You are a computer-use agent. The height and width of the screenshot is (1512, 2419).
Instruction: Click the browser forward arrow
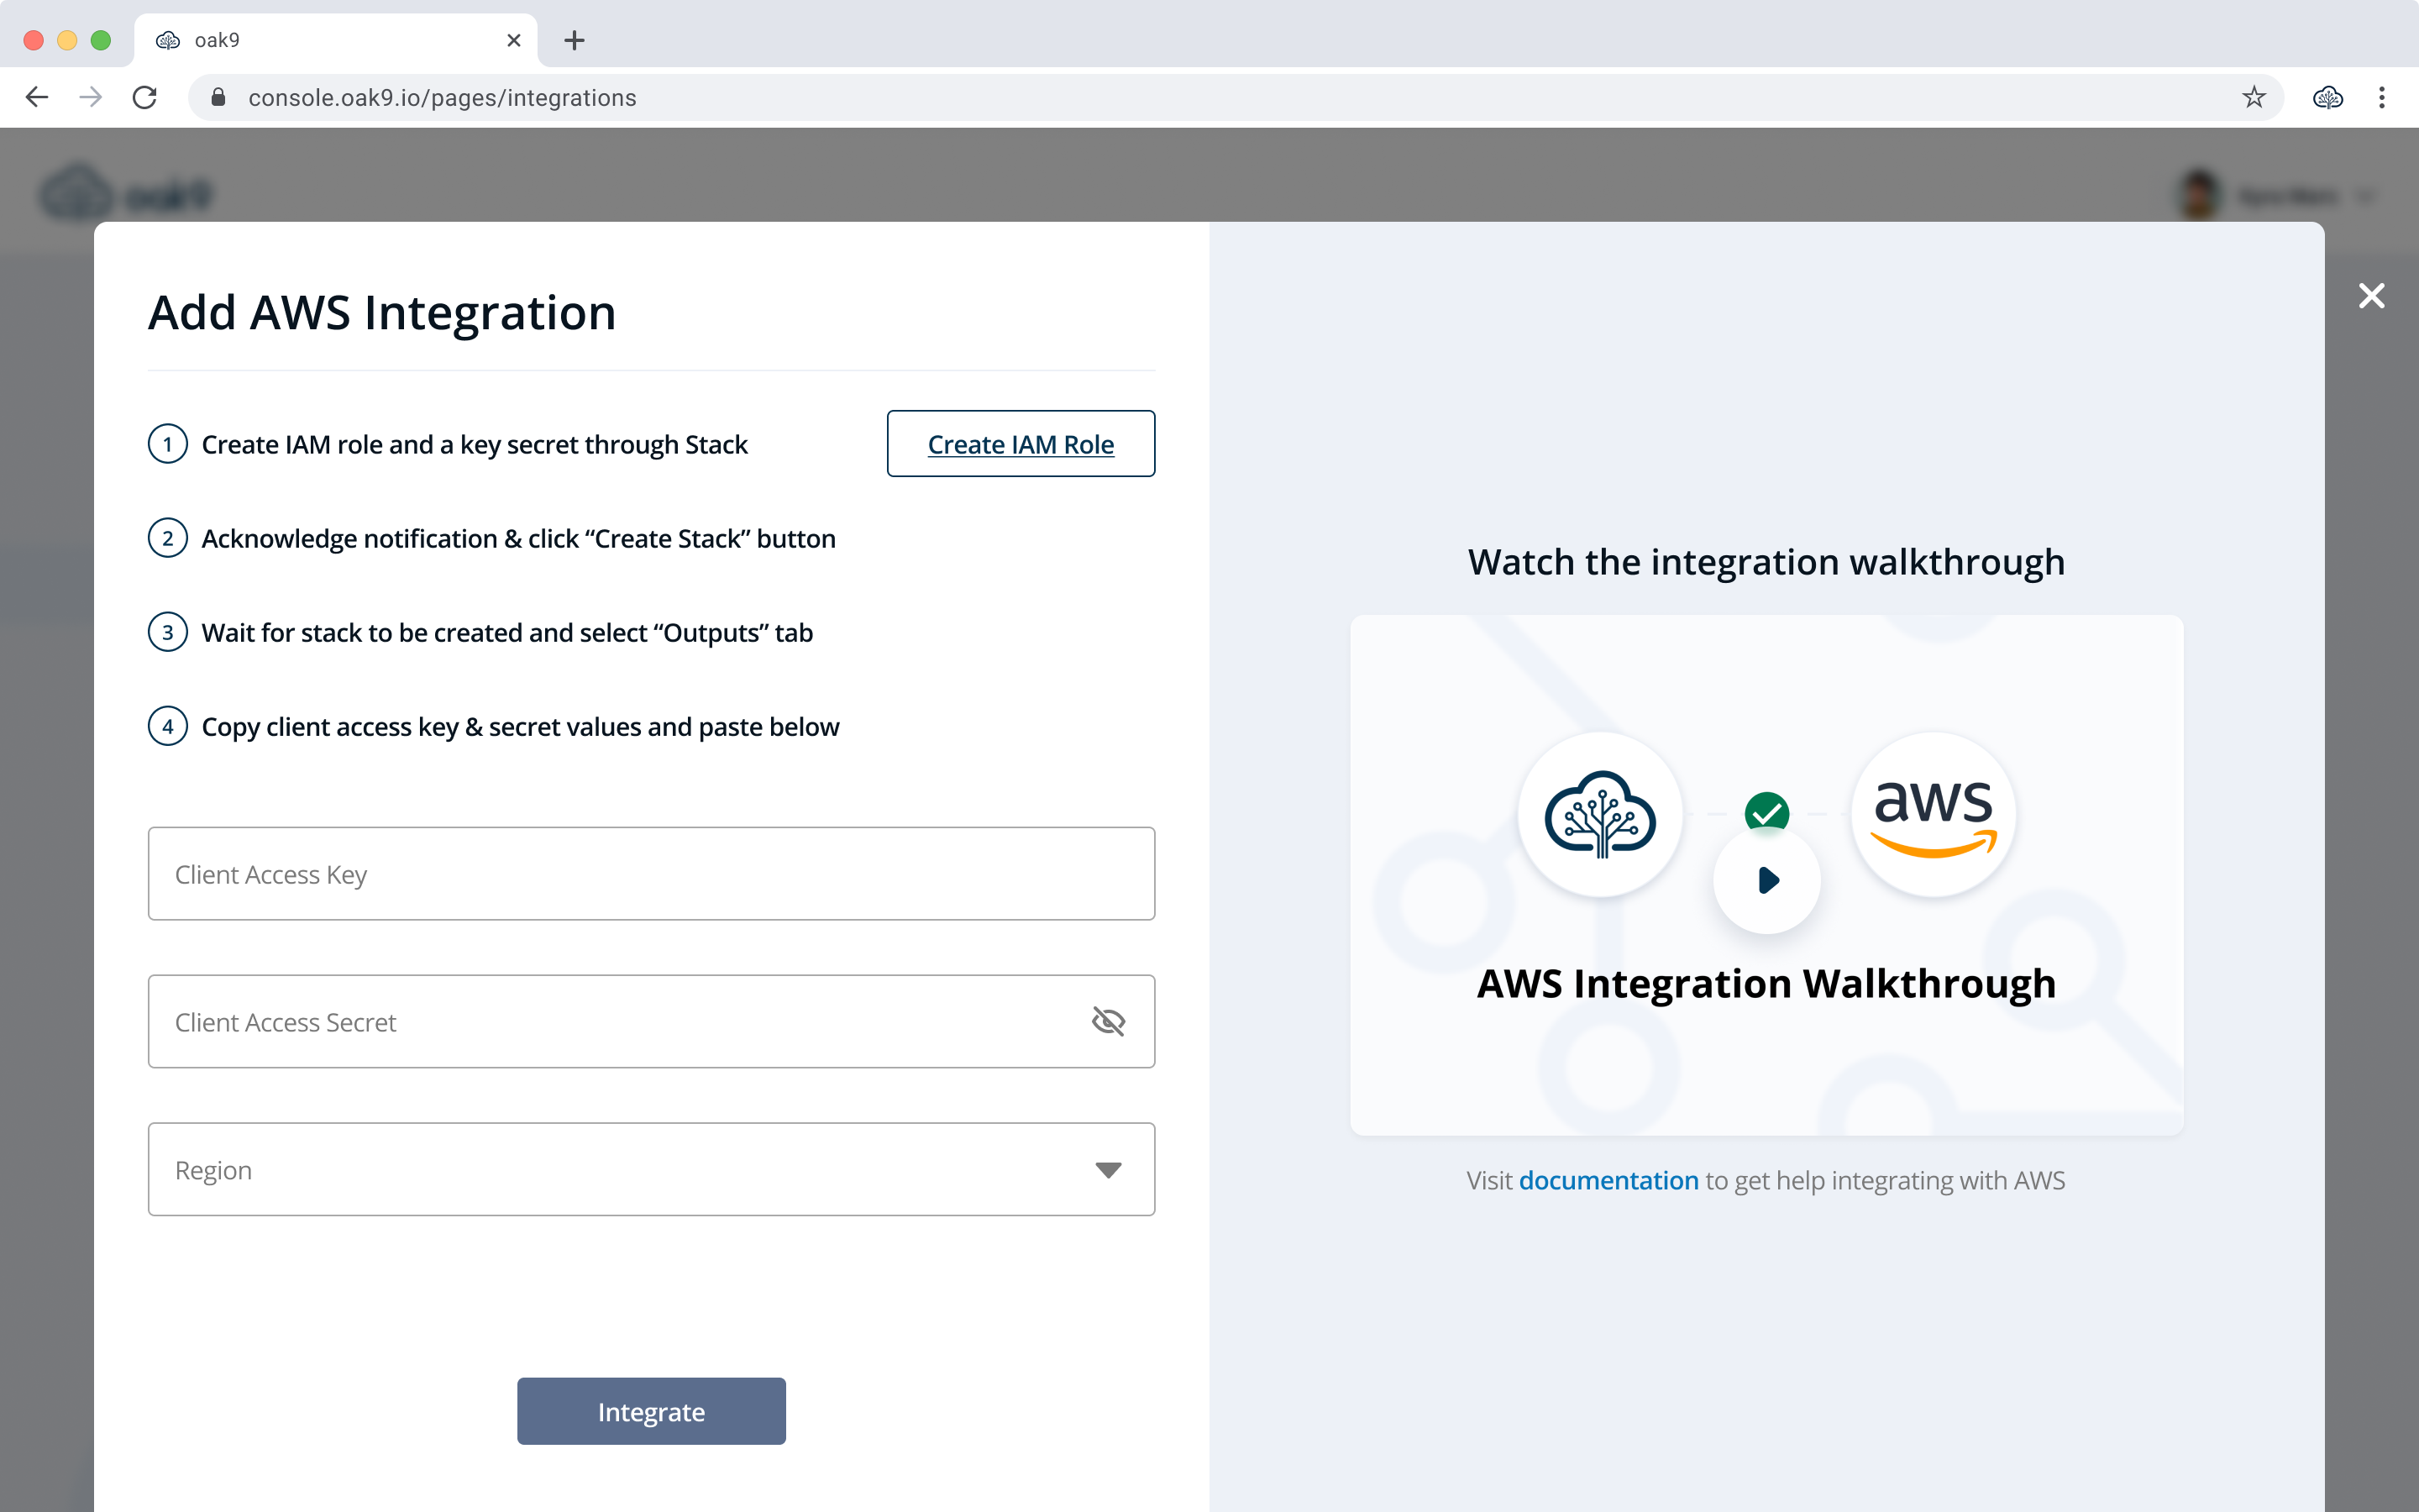[91, 97]
